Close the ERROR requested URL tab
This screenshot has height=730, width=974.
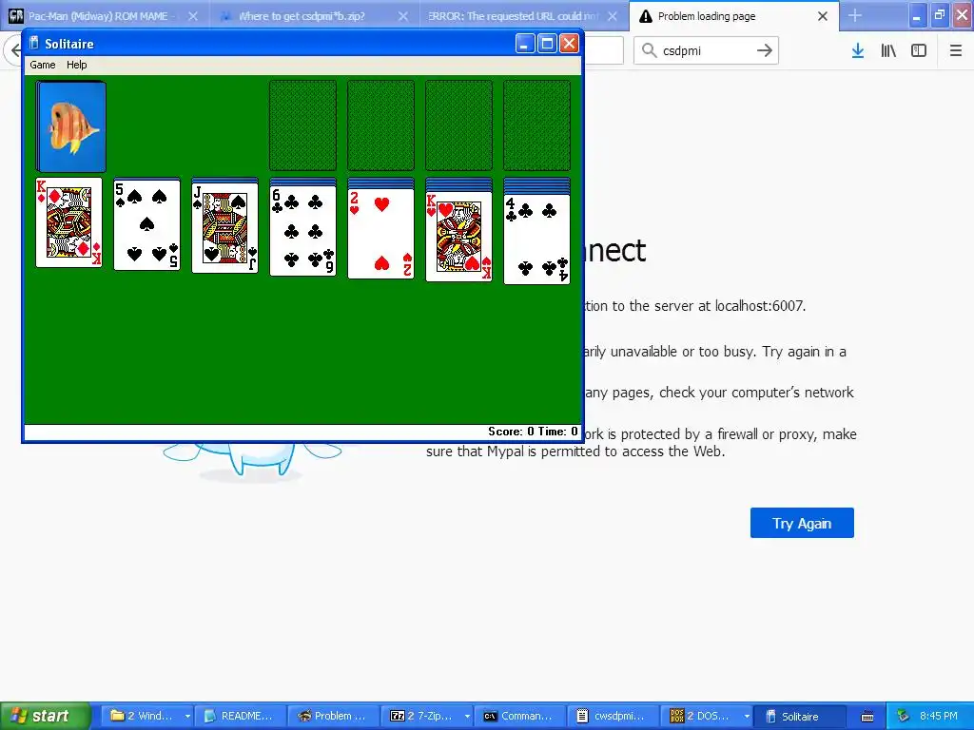(613, 16)
